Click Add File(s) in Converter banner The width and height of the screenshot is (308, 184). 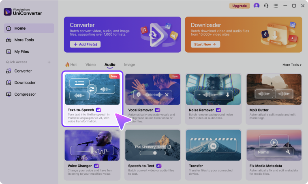[x=85, y=45]
